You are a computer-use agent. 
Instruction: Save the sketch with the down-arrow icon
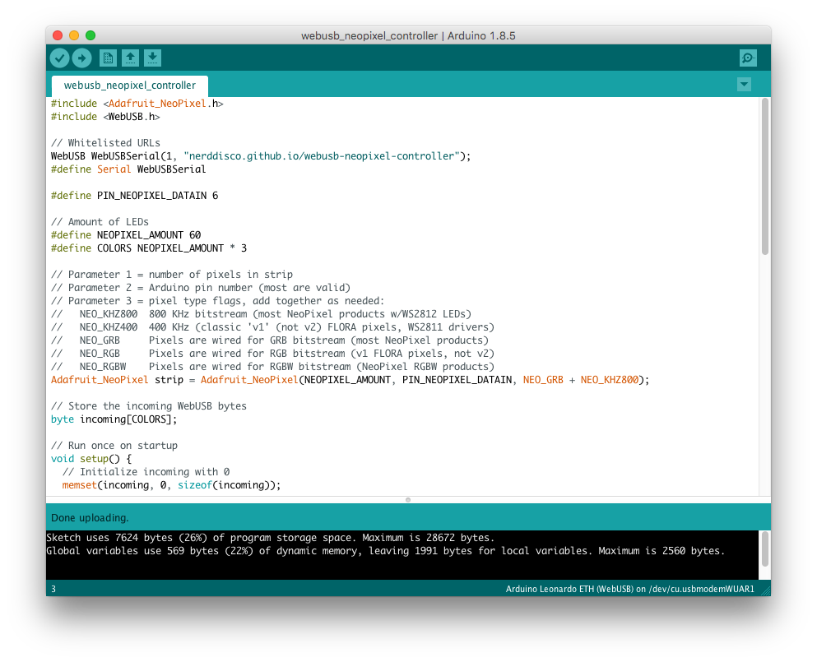click(x=153, y=58)
